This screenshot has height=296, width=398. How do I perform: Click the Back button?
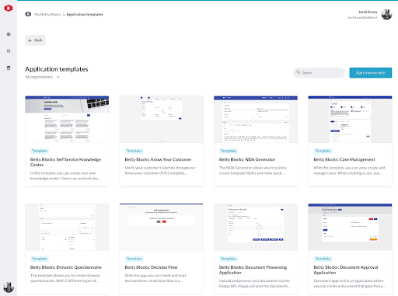pos(35,40)
